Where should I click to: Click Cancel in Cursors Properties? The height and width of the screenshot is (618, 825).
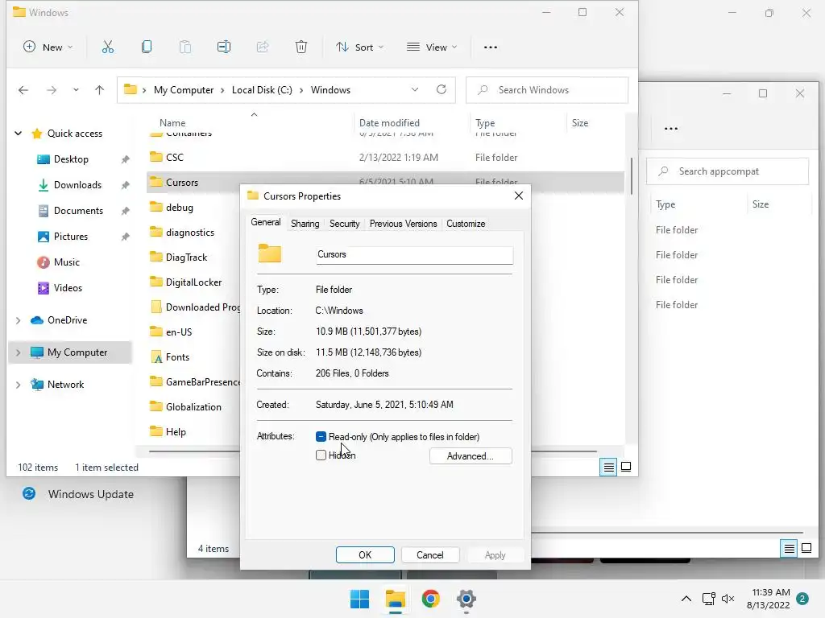(430, 555)
